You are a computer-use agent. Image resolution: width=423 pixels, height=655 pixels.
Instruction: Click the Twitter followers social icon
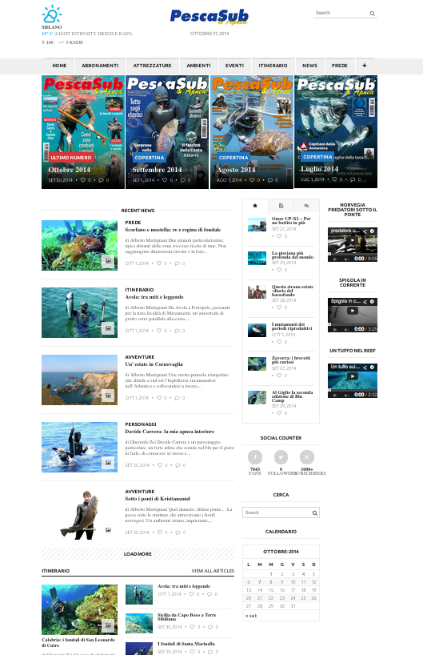(x=281, y=457)
